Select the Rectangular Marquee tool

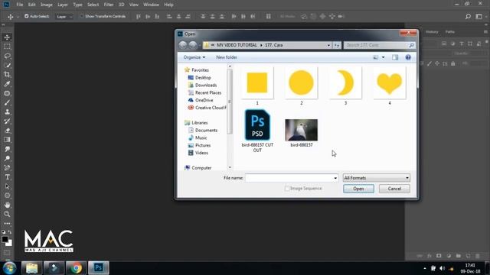coord(7,47)
